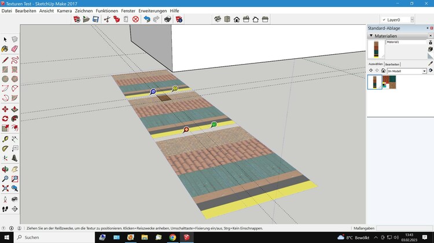The height and width of the screenshot is (243, 434).
Task: Open the Erweiterungen menu
Action: click(153, 11)
